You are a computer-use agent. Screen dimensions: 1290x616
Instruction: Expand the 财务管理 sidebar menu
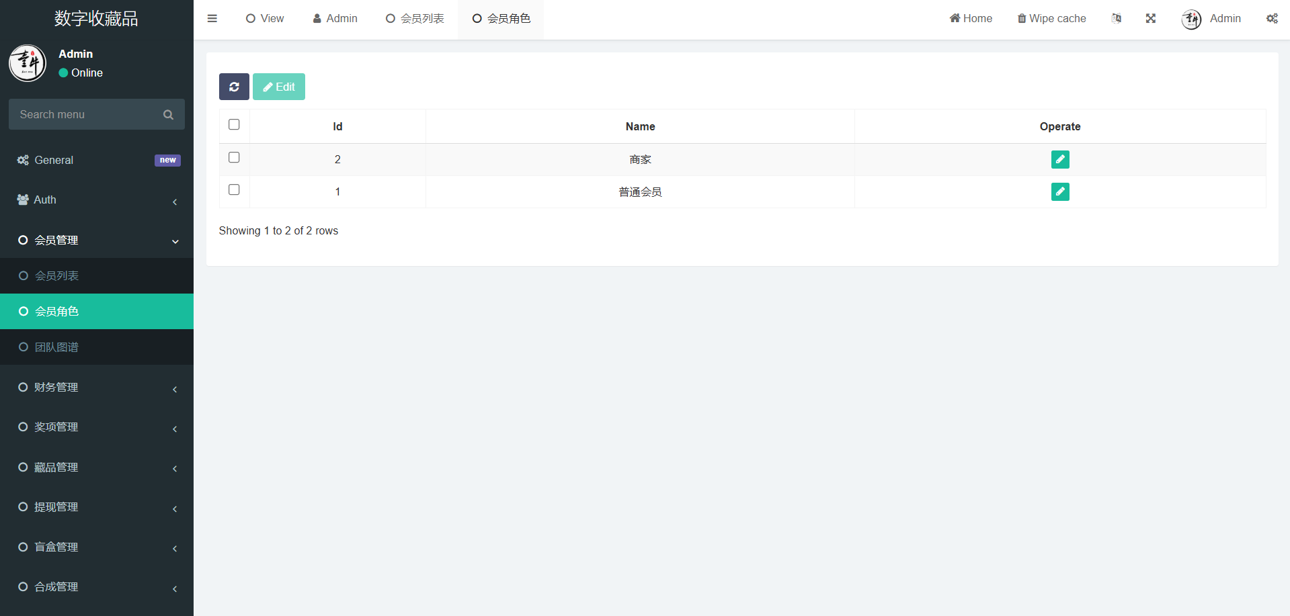point(97,388)
